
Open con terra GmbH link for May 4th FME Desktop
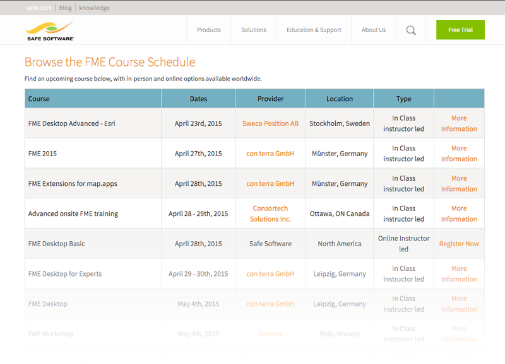point(271,304)
